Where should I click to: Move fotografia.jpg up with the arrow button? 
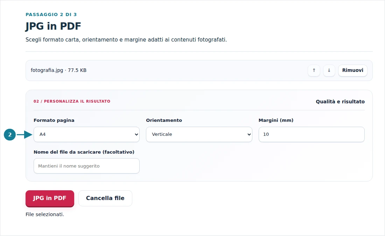[x=314, y=71]
